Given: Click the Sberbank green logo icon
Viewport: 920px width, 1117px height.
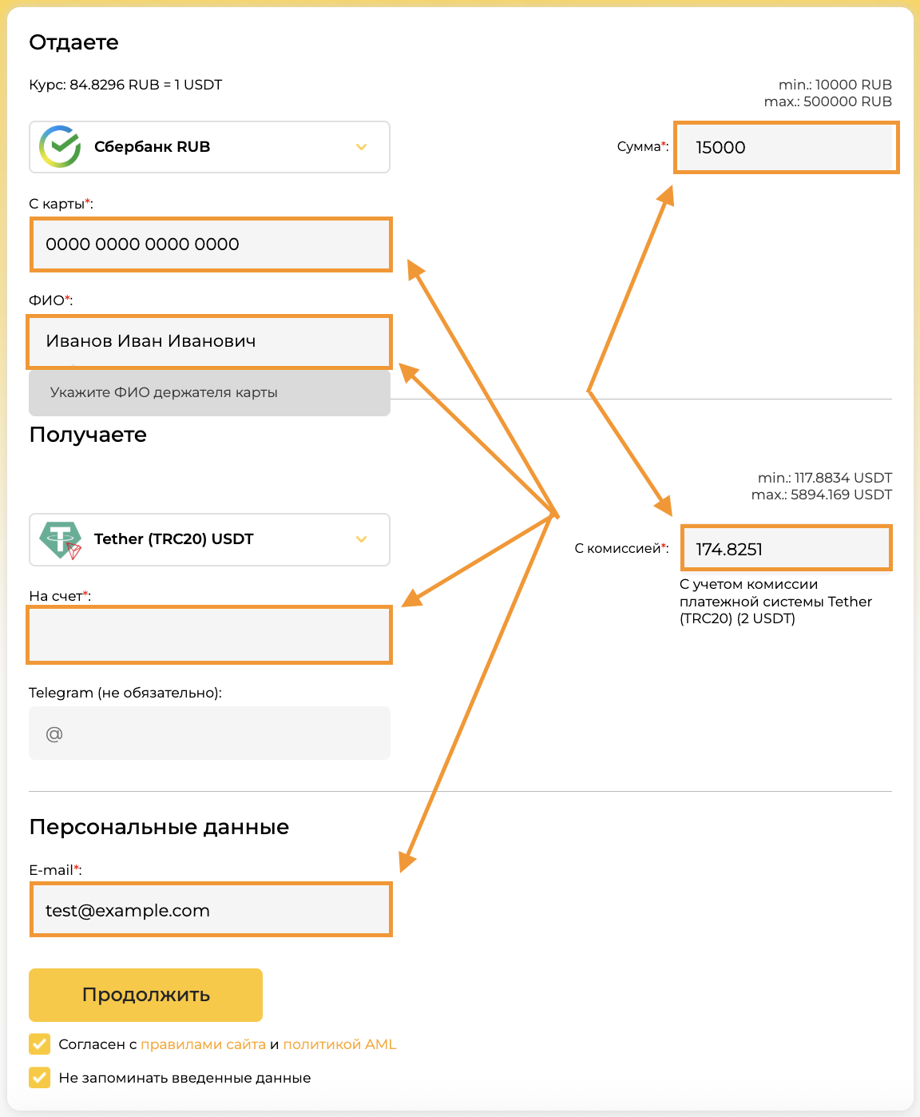Looking at the screenshot, I should click(61, 146).
